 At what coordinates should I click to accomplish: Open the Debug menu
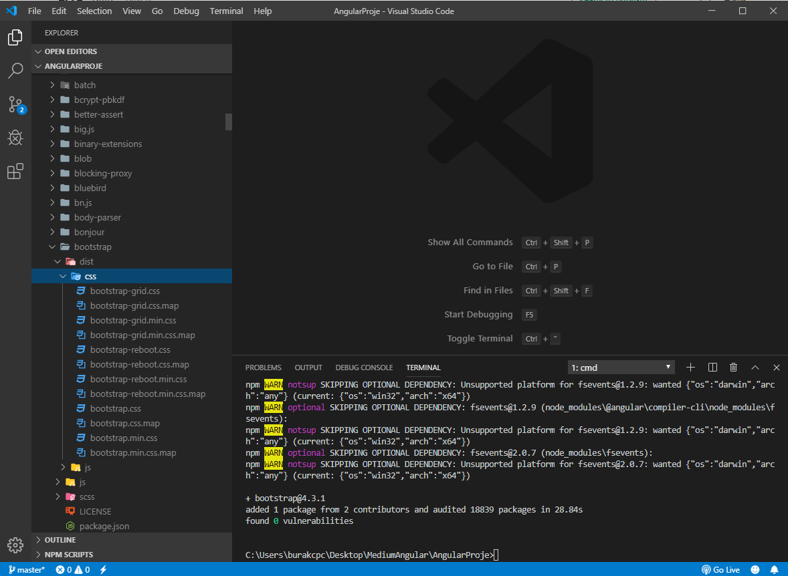click(187, 11)
